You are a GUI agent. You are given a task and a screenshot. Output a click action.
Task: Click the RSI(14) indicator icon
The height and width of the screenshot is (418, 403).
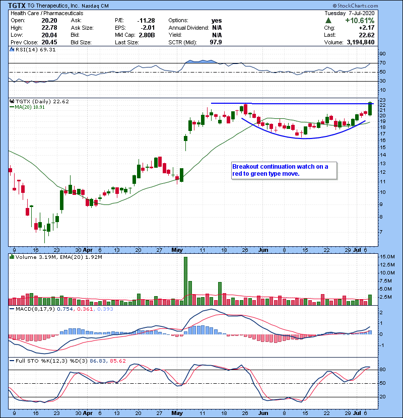[12, 49]
